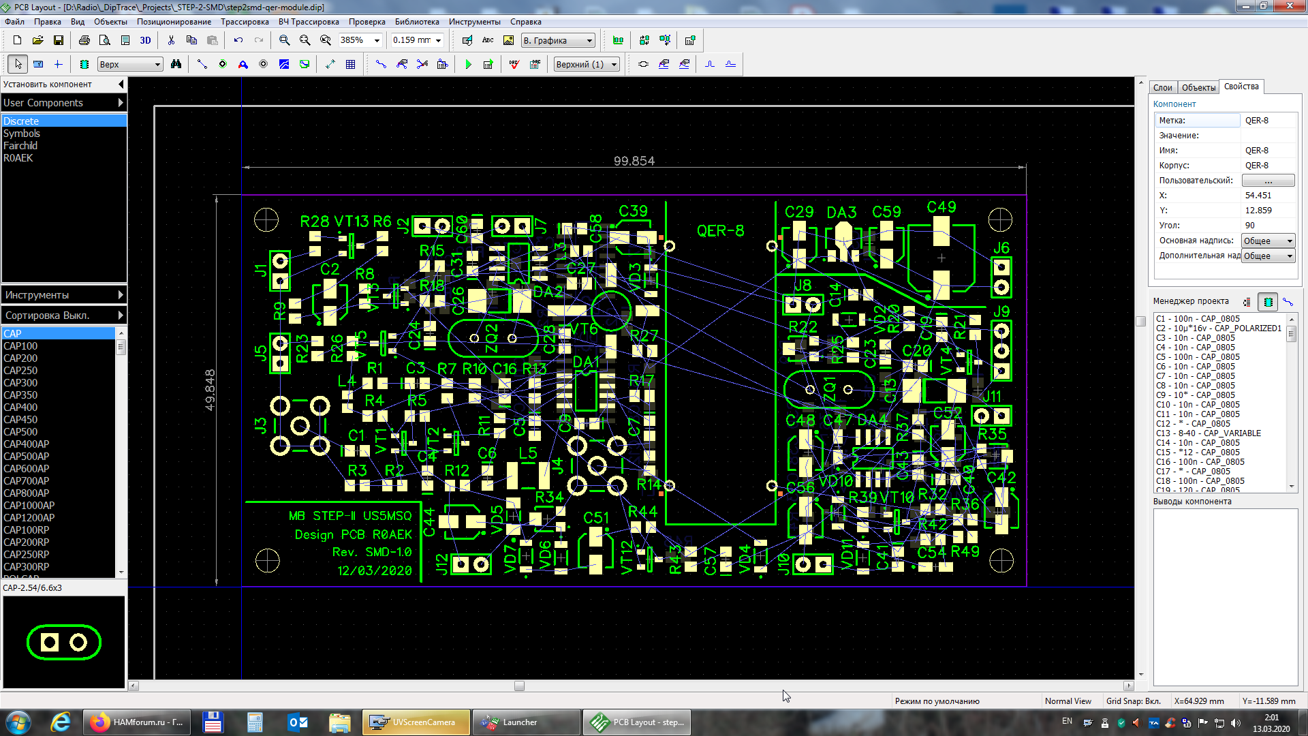The width and height of the screenshot is (1308, 736).
Task: Click the DRC check icon
Action: 514,64
